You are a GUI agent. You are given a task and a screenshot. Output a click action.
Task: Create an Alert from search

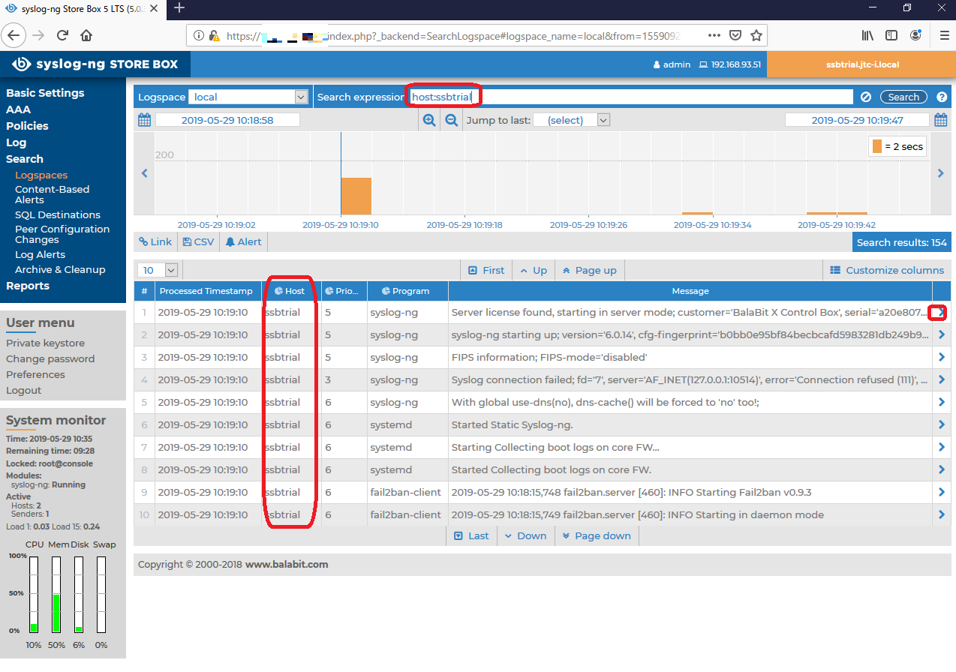[243, 241]
